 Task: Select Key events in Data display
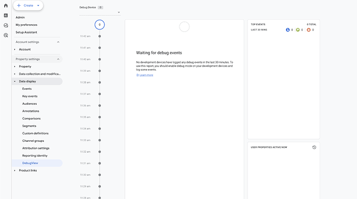point(30,96)
